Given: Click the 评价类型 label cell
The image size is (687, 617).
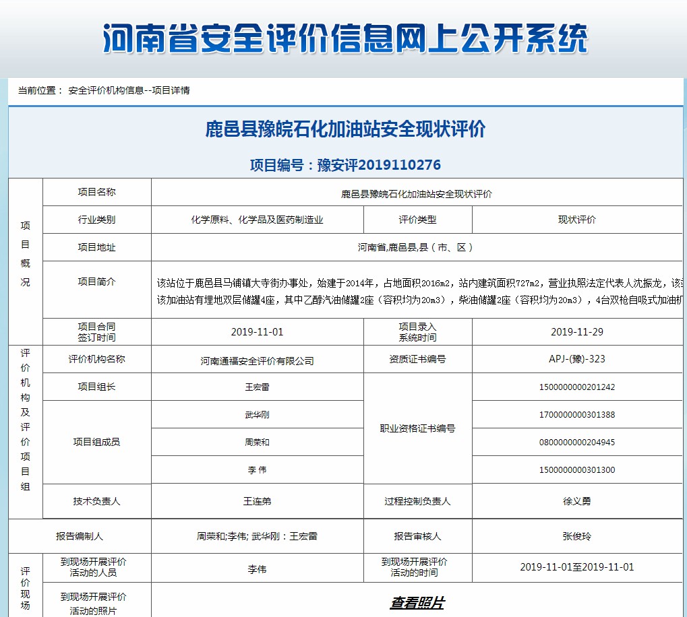Looking at the screenshot, I should [417, 219].
